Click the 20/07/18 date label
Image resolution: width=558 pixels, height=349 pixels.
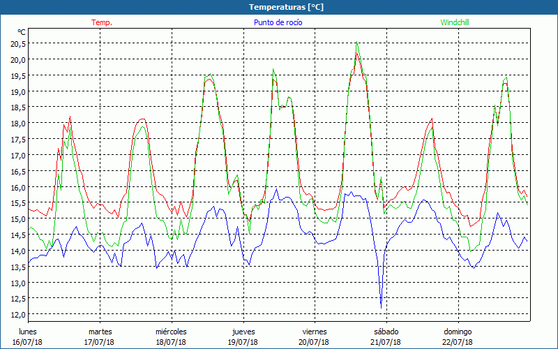315,342
